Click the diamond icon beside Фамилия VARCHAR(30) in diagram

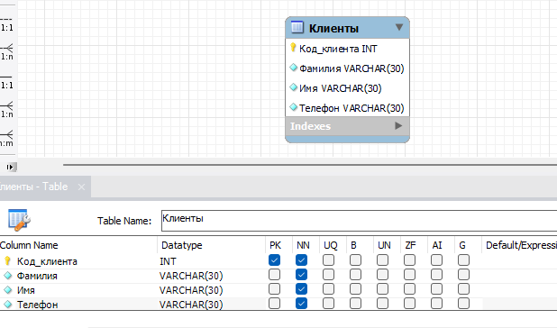click(294, 67)
